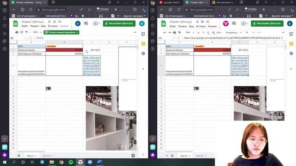Screen dimensions: 296x166
Task: Select cell 451124,5 in left window
Action: 92,50
